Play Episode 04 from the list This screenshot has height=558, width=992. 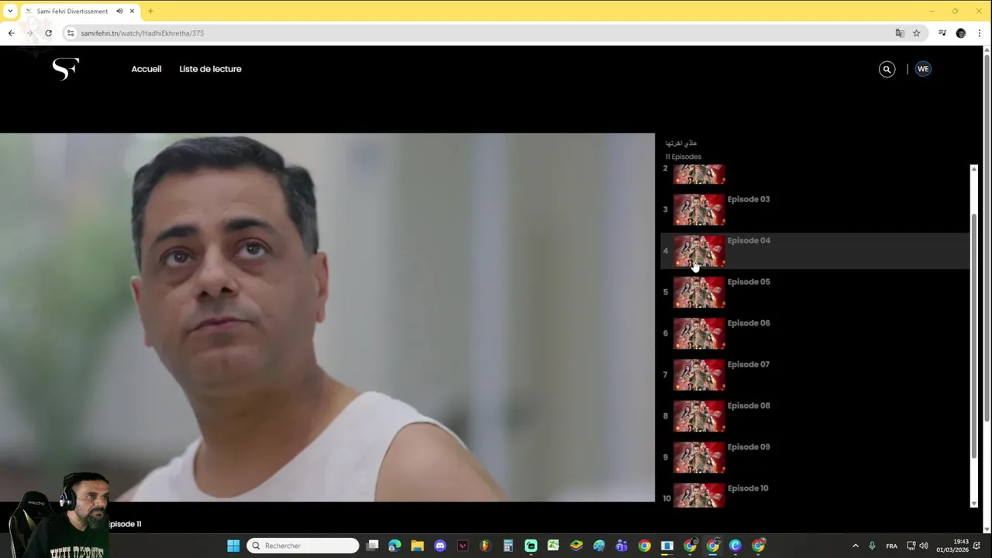[815, 250]
